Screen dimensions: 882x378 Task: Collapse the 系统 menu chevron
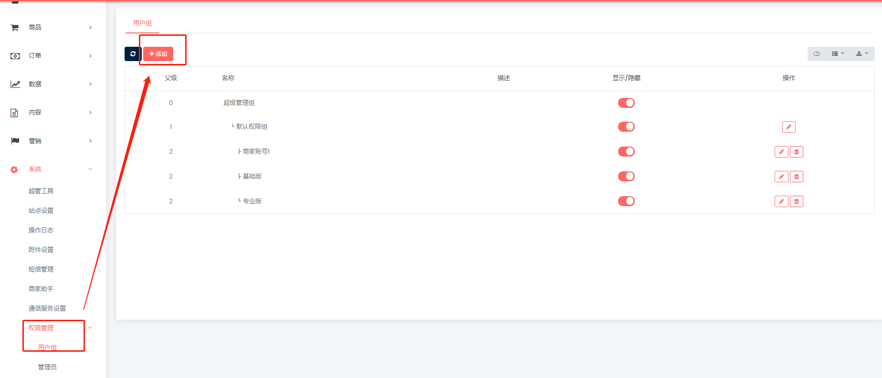90,169
